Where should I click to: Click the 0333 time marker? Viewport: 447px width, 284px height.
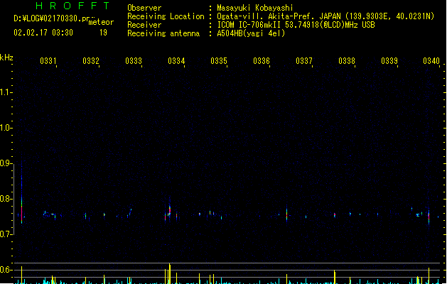tap(134, 60)
